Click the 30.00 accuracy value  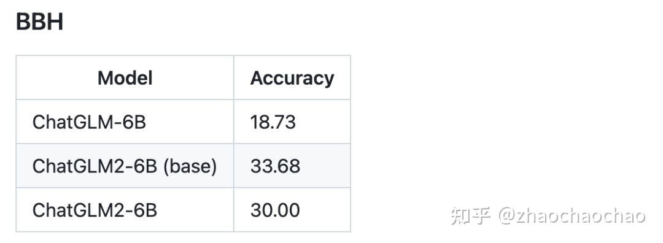pos(275,210)
